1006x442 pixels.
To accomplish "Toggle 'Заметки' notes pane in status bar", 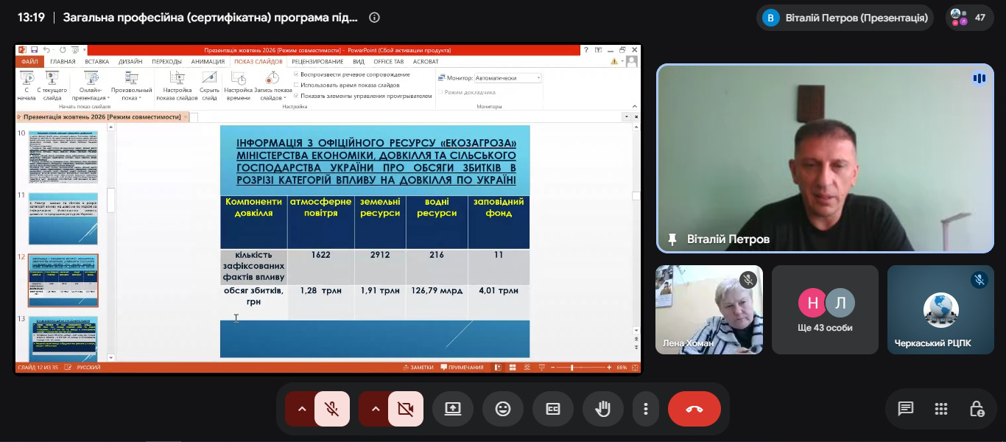I will (418, 367).
